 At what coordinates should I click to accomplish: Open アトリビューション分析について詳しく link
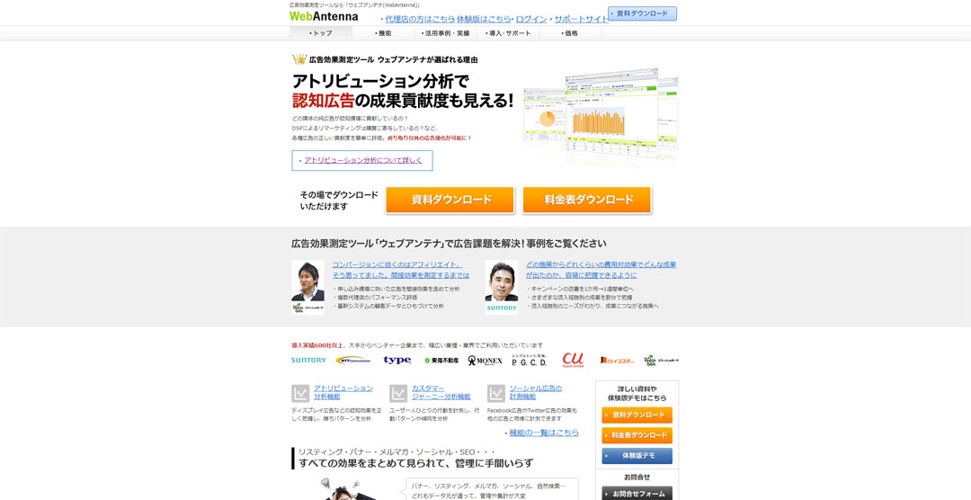363,160
